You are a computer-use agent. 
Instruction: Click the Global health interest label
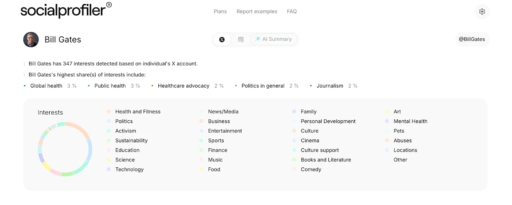point(46,86)
